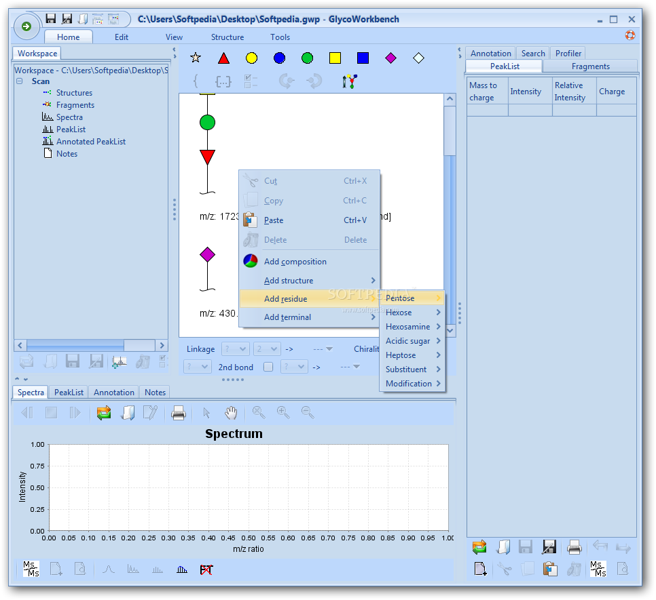Switch to the Fragments tab on the right

[590, 66]
